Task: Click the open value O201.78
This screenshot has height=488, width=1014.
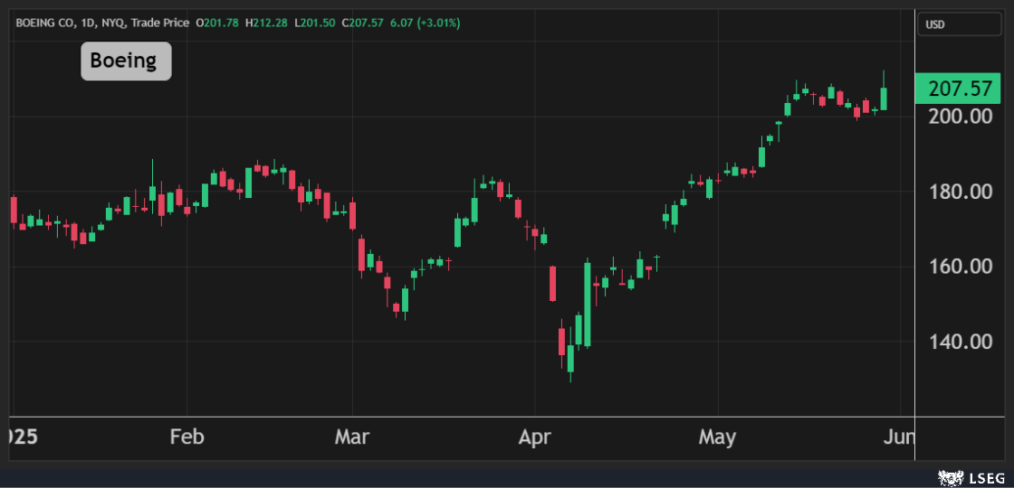Action: pyautogui.click(x=217, y=23)
